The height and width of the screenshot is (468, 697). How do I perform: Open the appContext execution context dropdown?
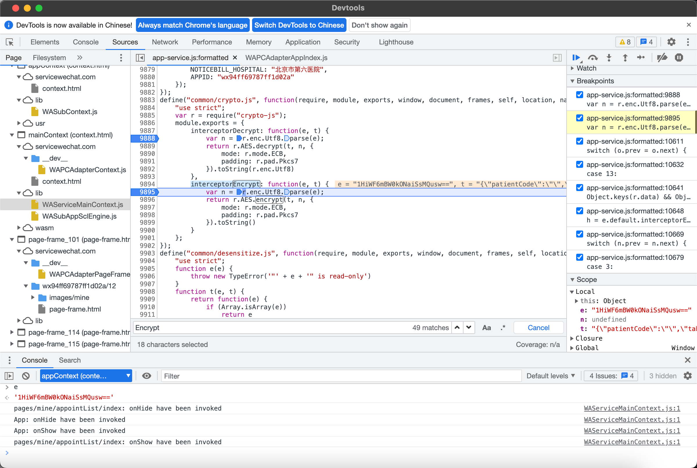(x=86, y=376)
